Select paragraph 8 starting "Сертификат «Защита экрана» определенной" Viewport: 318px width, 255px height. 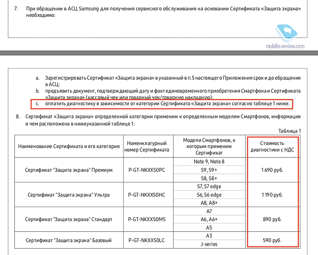coord(163,120)
